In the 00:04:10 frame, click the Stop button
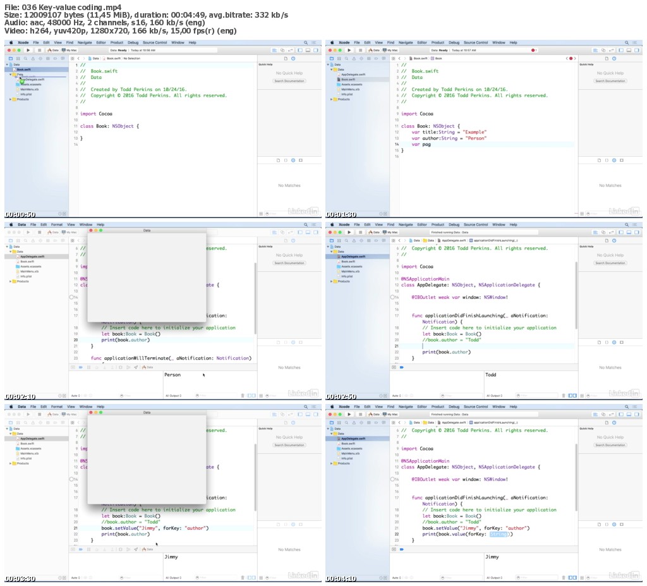The image size is (647, 586). point(360,415)
